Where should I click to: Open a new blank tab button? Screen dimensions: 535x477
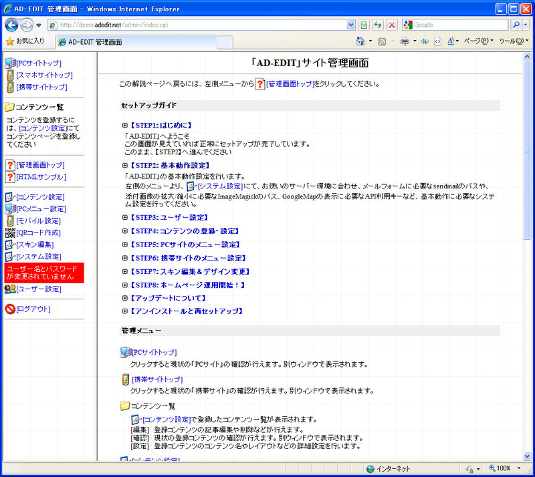click(225, 43)
